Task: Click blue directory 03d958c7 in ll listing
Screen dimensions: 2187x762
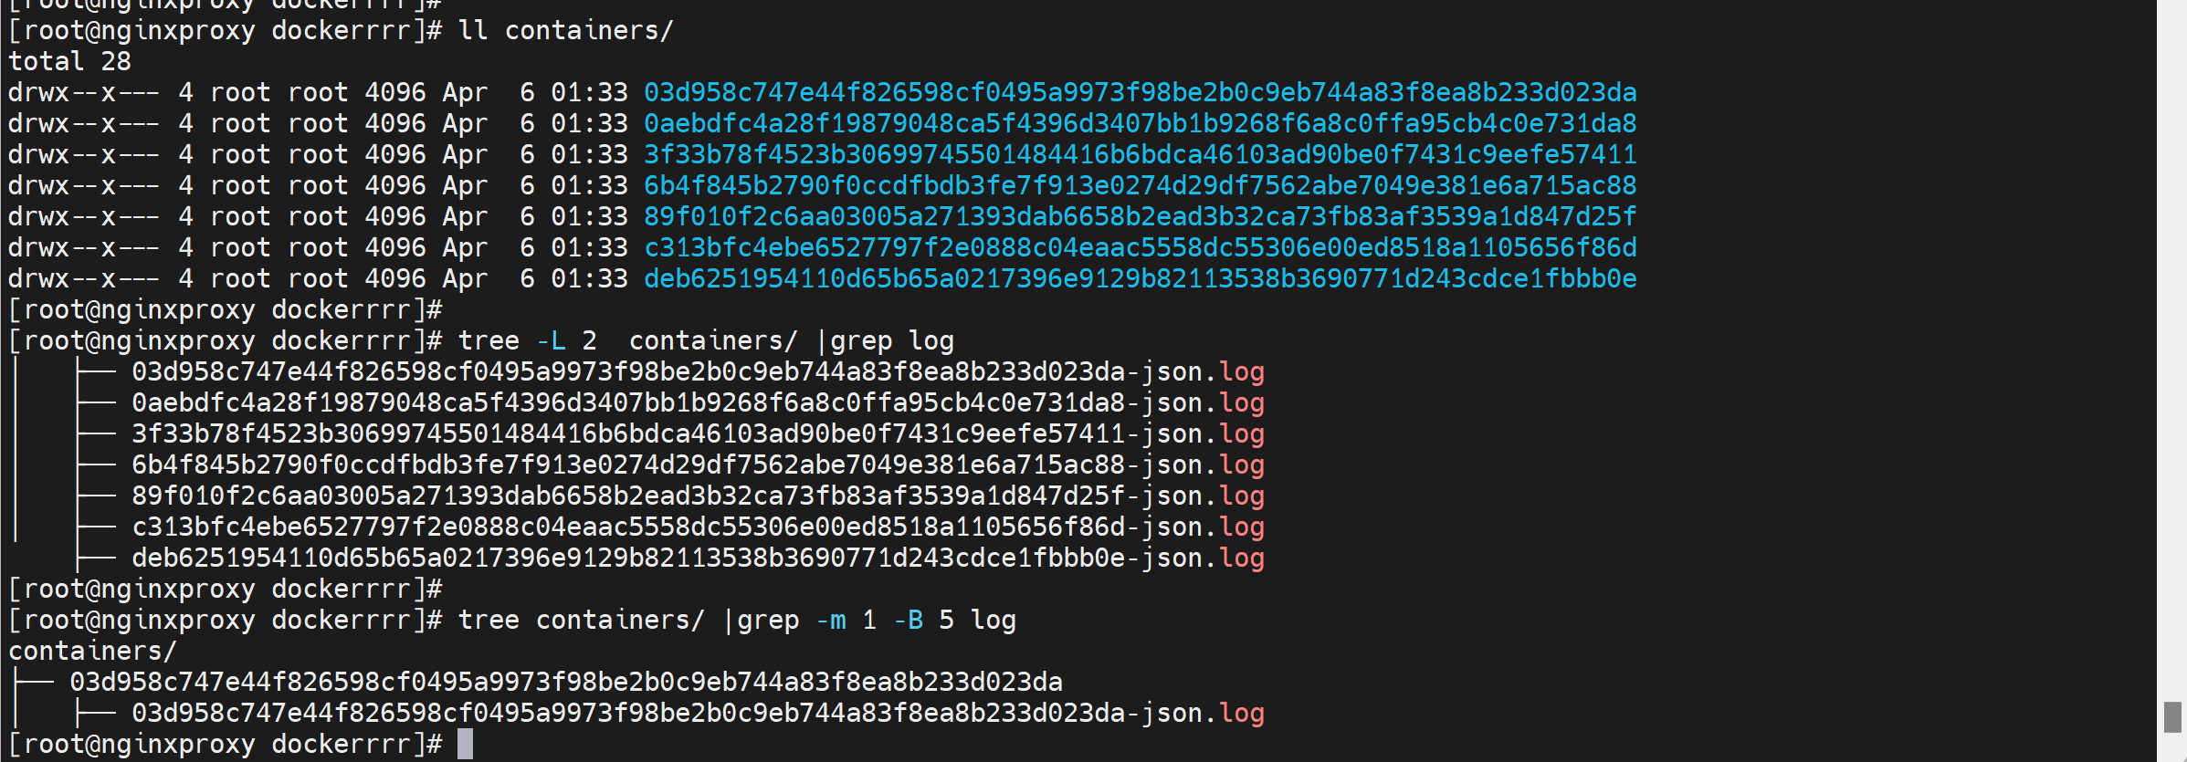Action: coord(1140,92)
